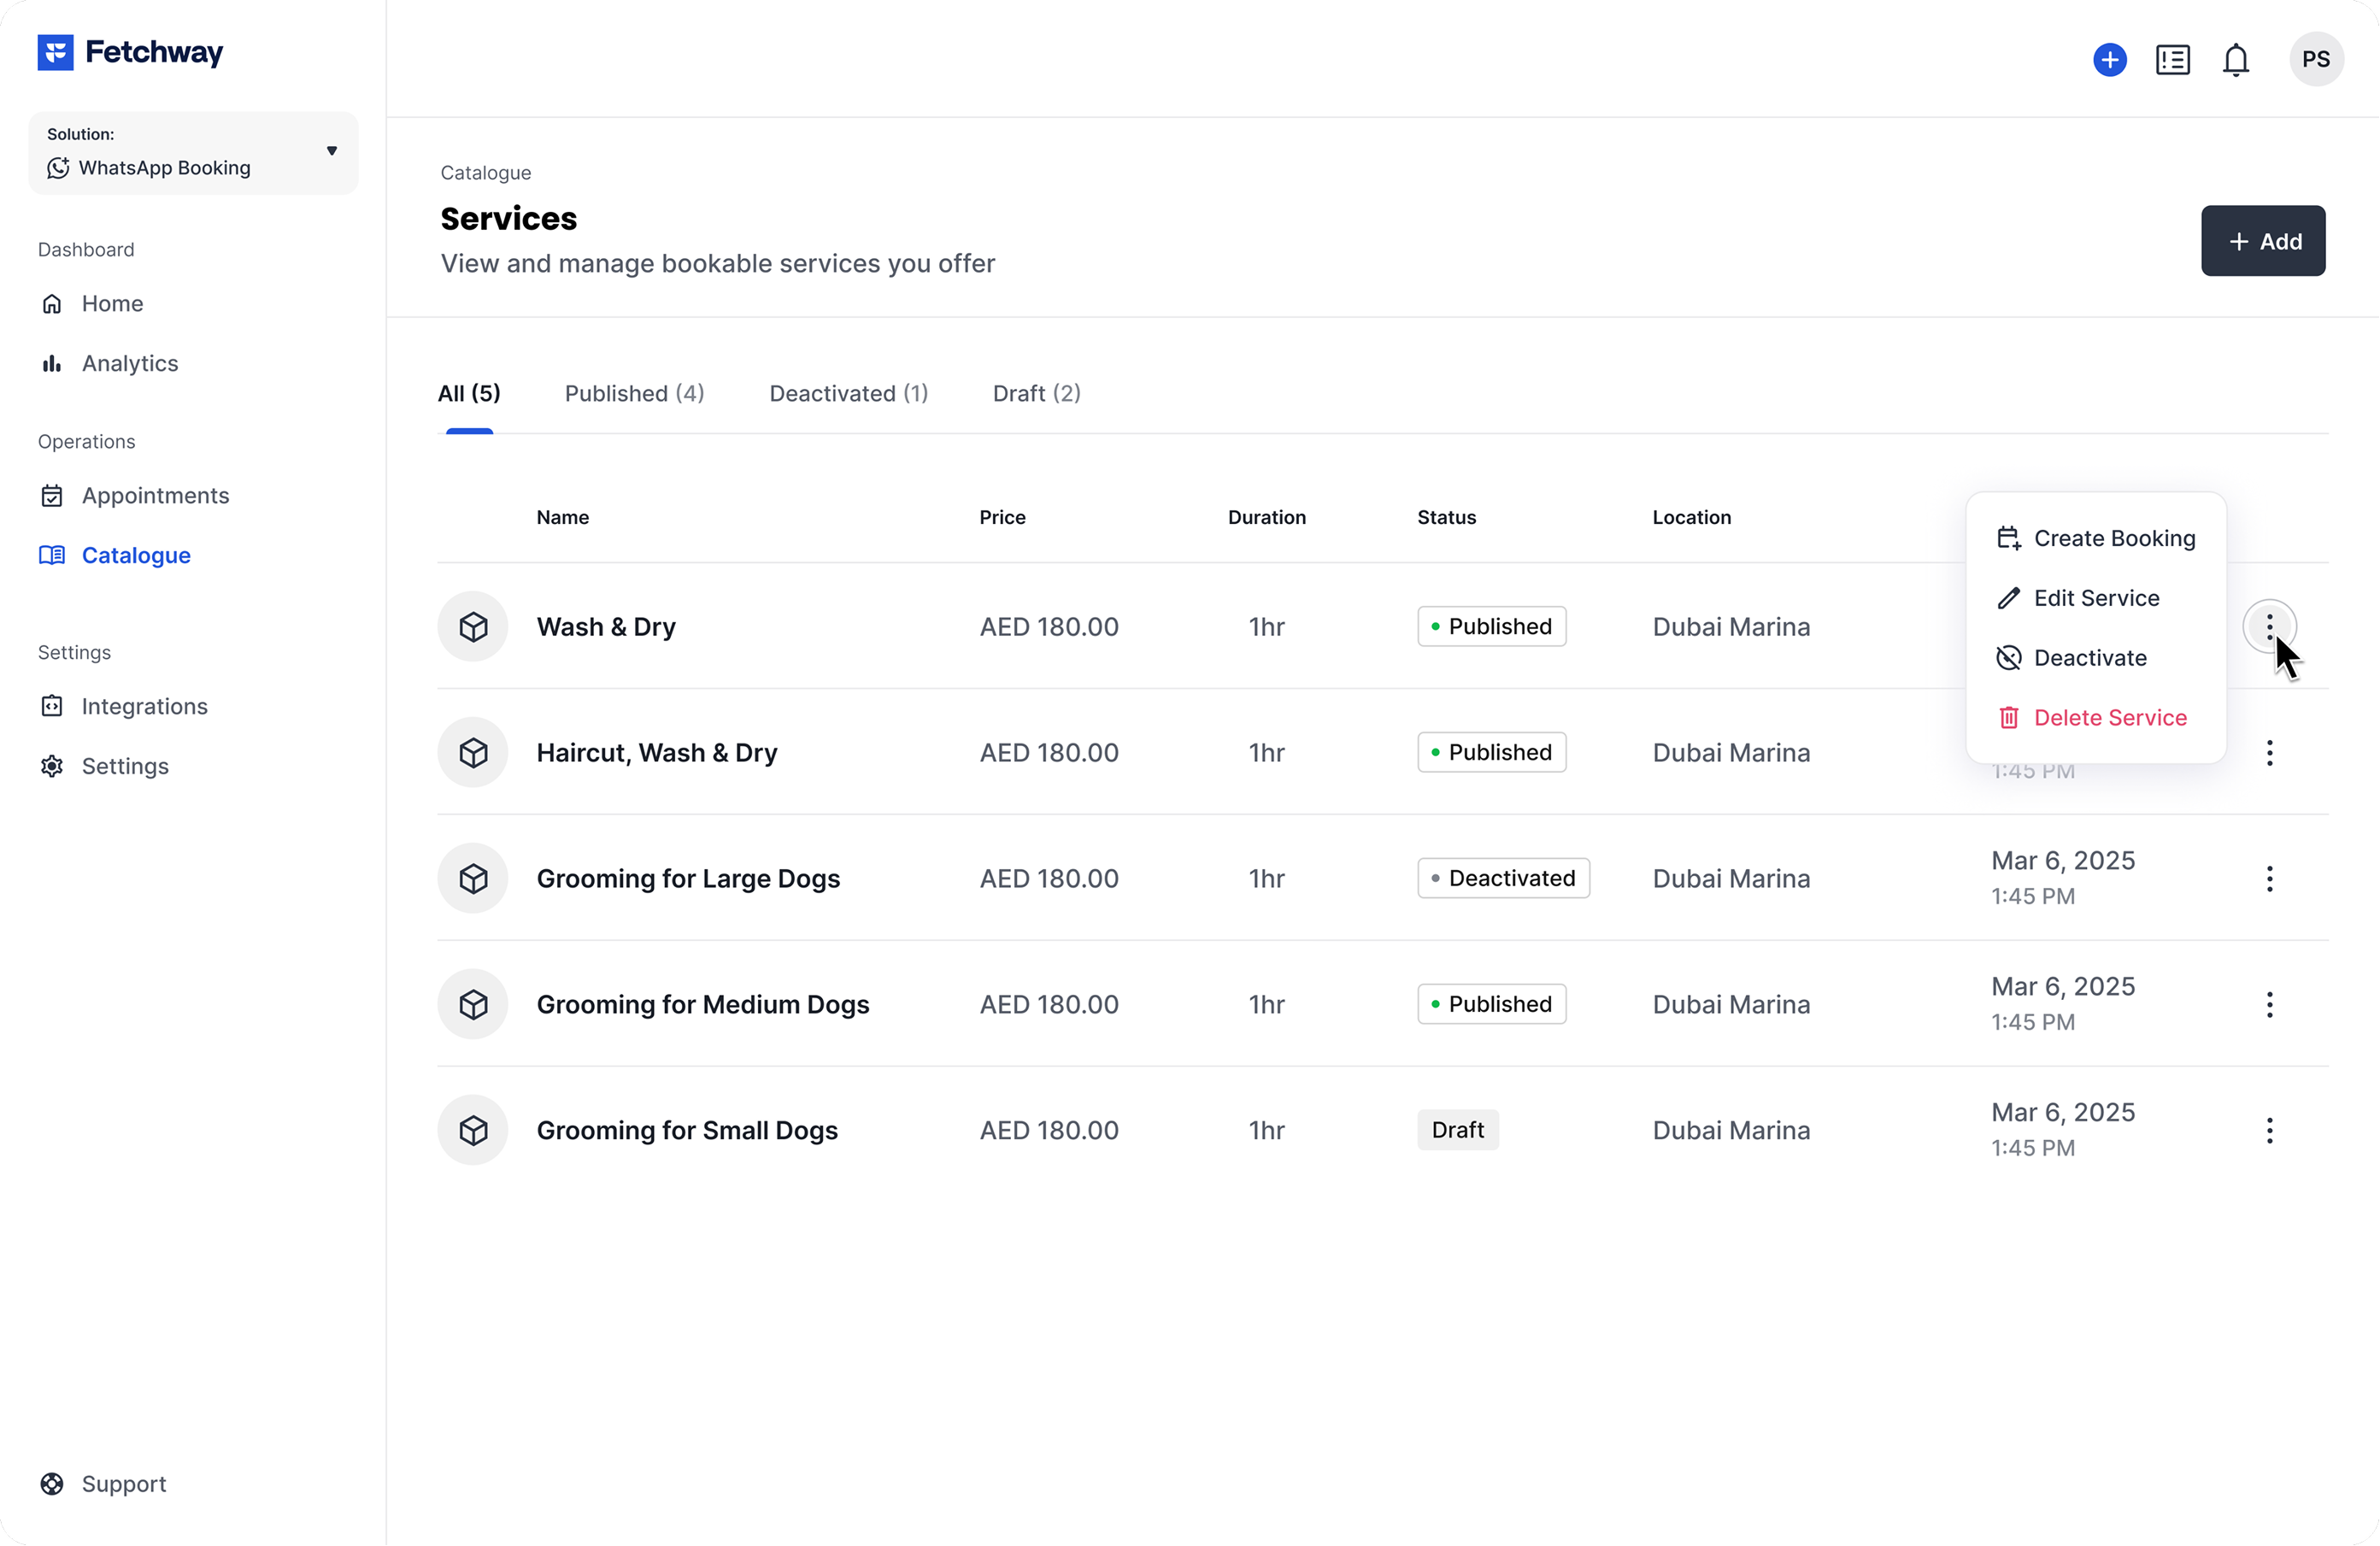This screenshot has height=1546, width=2380.
Task: Click the Grooming for Medium Dogs thumbnail
Action: pos(472,1004)
